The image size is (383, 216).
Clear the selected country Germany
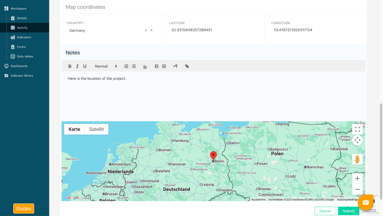[146, 31]
